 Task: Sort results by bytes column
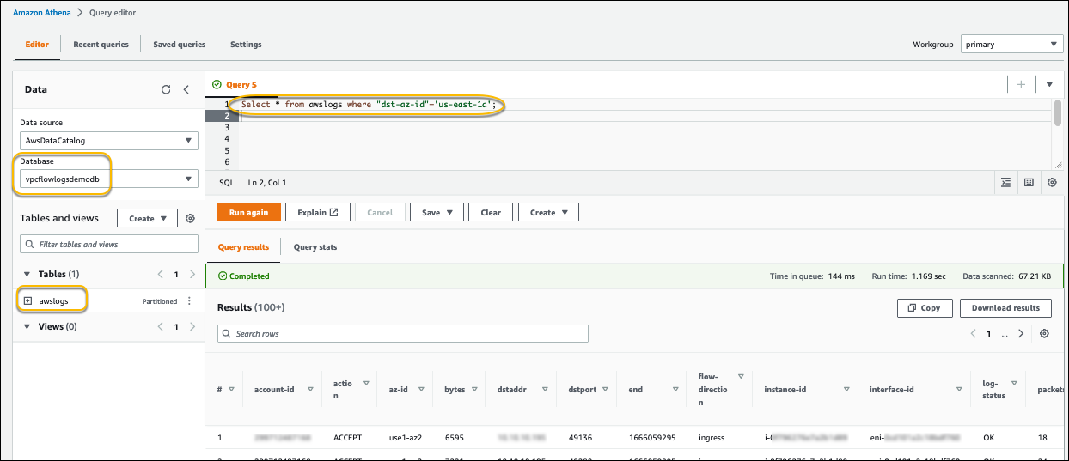[473, 389]
